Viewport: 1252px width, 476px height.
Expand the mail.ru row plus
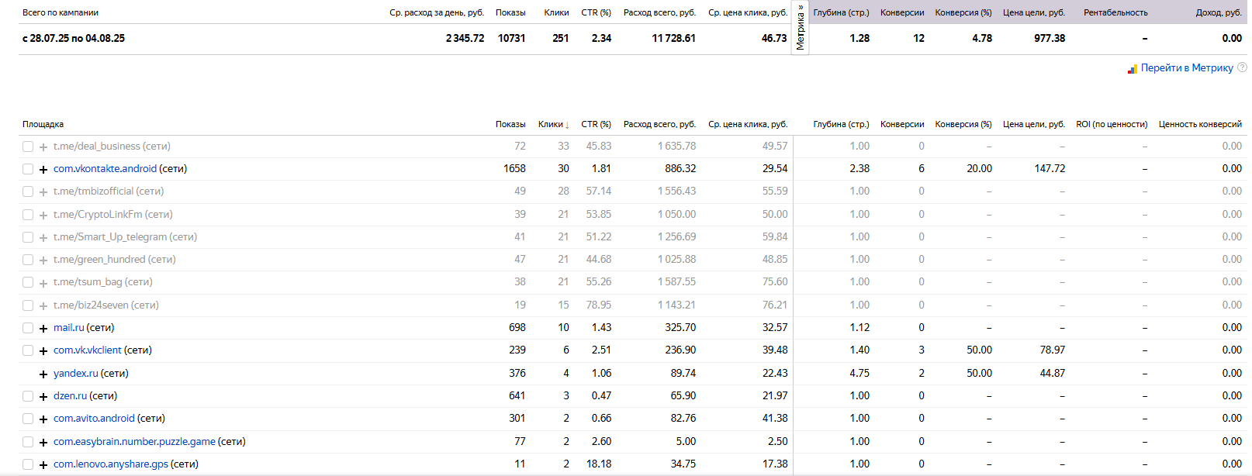[43, 328]
